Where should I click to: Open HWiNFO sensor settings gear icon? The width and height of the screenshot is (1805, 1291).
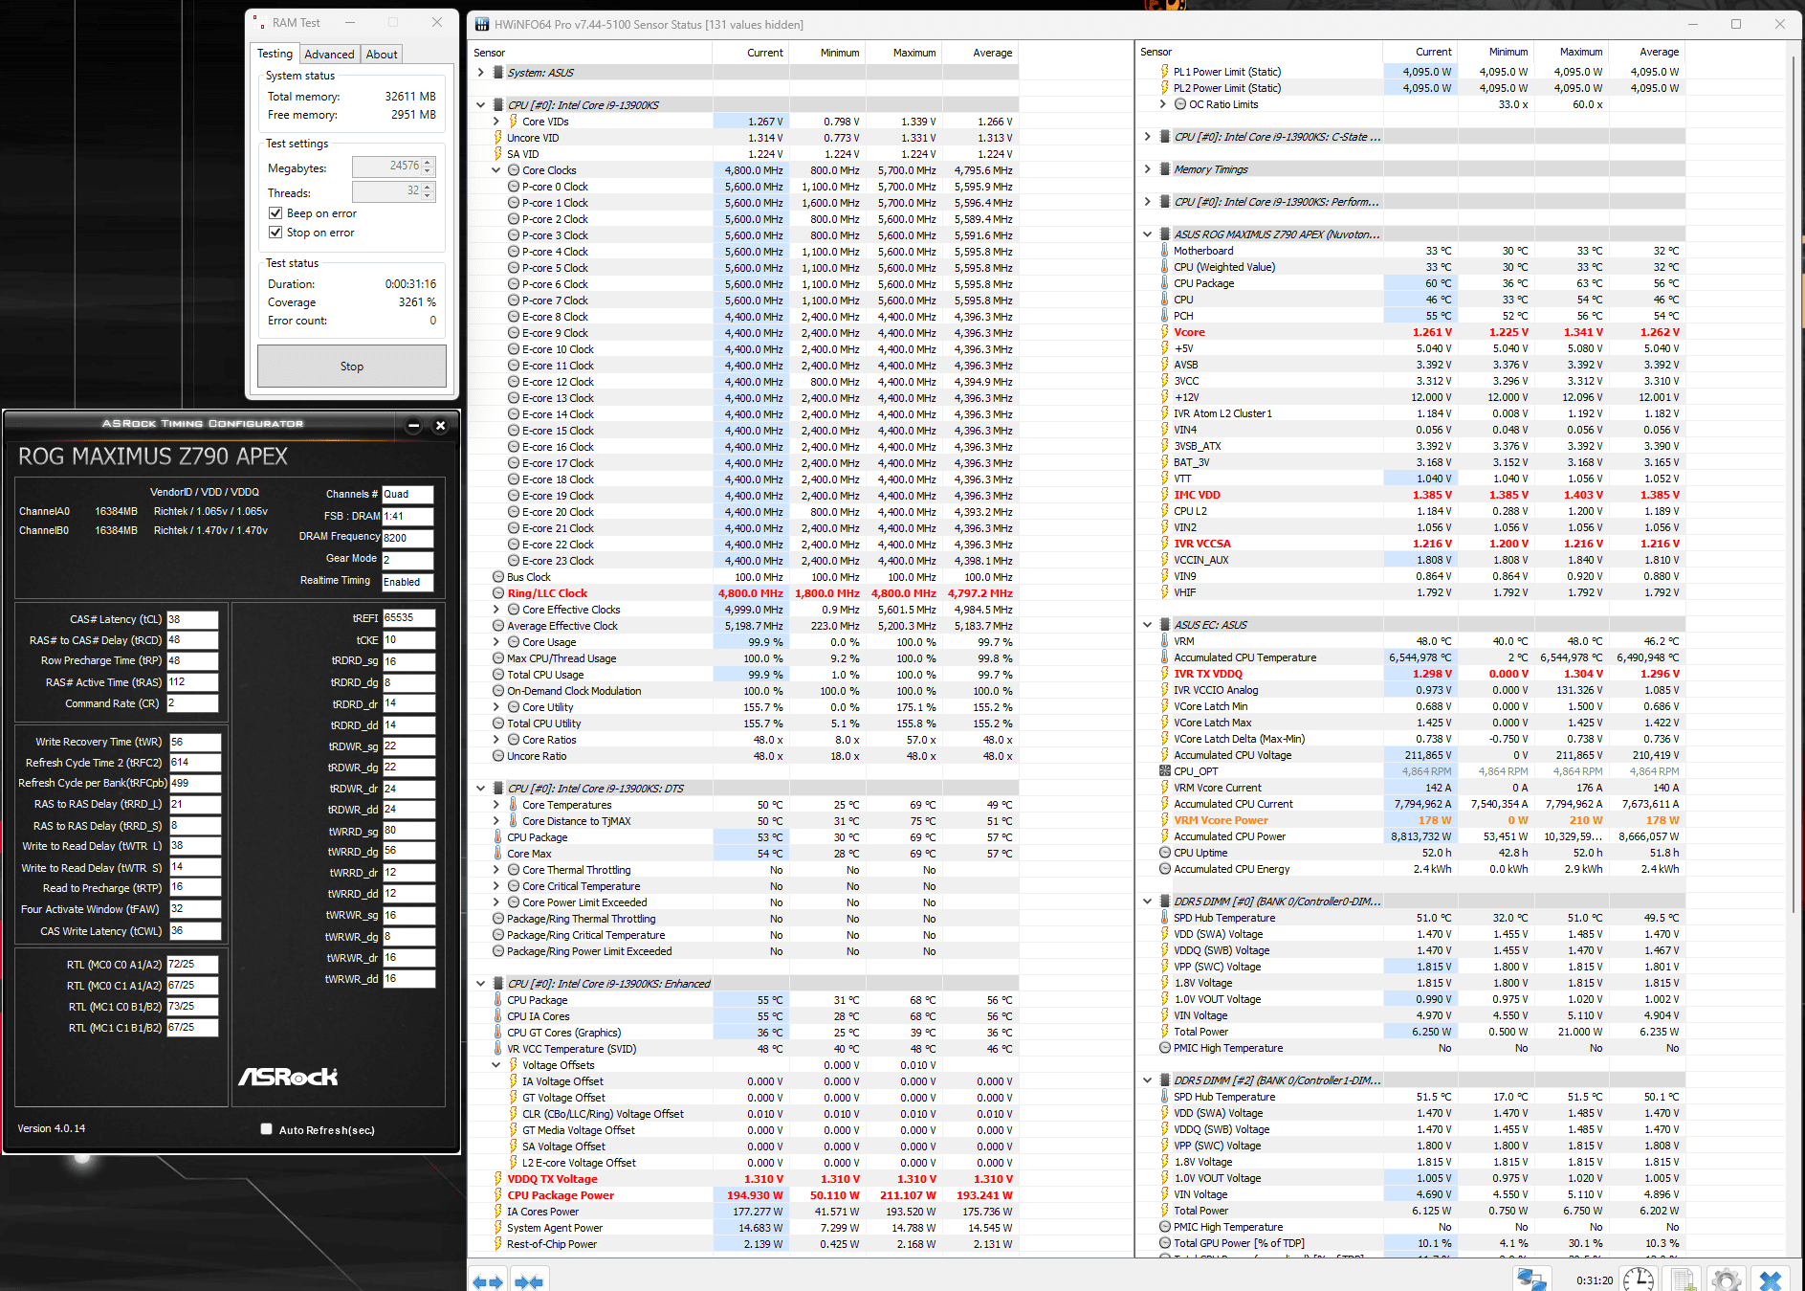[x=1727, y=1280]
